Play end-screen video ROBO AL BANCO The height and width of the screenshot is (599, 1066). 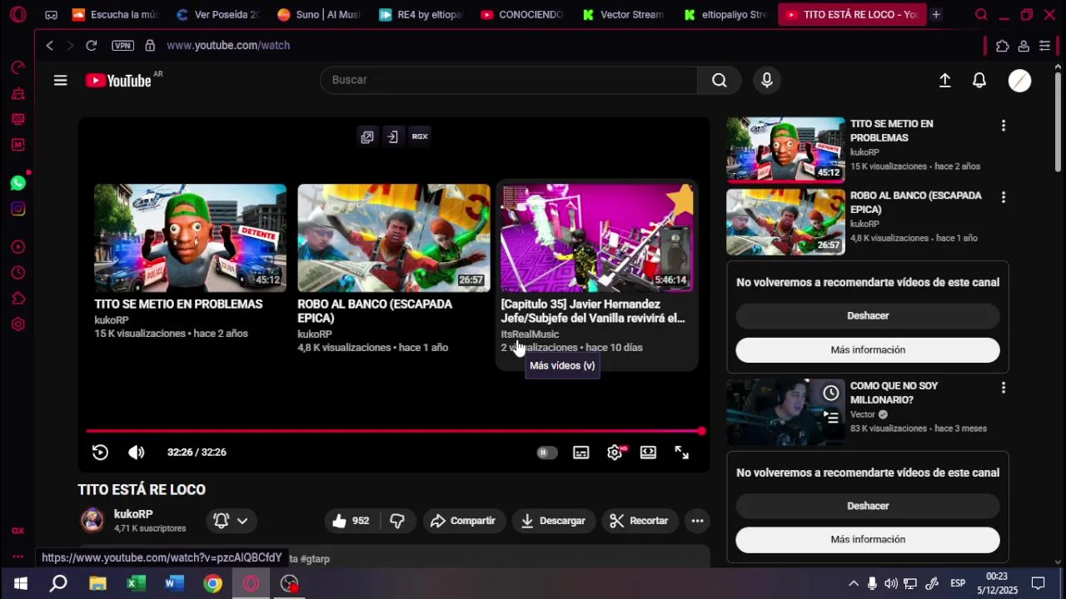(x=394, y=238)
